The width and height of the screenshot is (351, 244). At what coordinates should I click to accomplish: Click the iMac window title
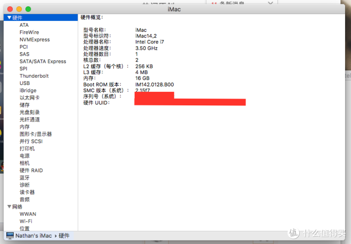tap(174, 9)
